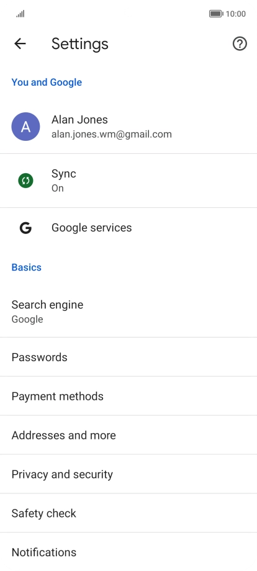Tap the Alan Jones avatar icon
This screenshot has width=257, height=571.
(25, 127)
